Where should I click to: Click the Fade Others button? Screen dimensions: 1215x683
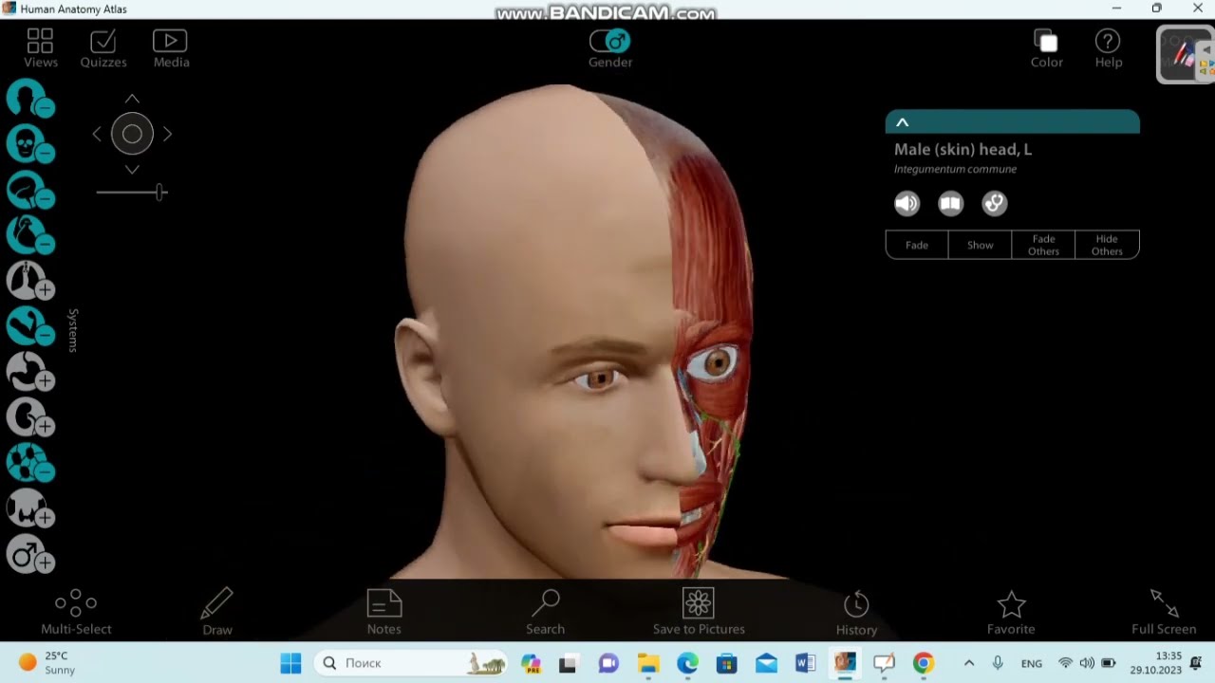1043,245
